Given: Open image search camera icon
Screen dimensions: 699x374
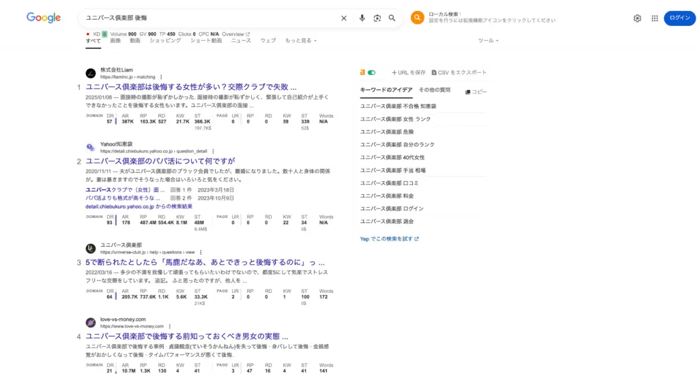Looking at the screenshot, I should click(x=377, y=18).
